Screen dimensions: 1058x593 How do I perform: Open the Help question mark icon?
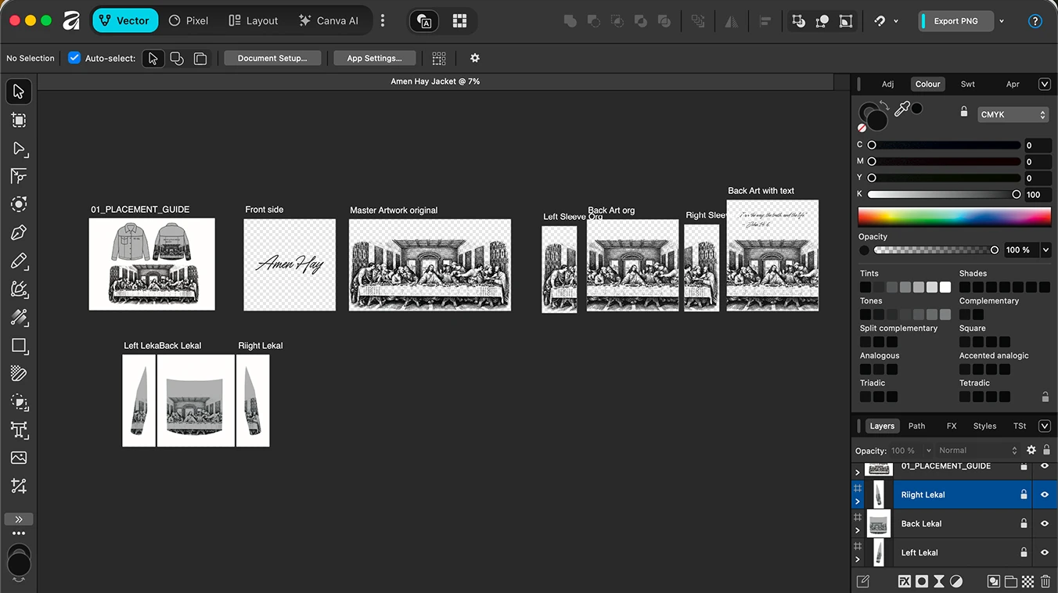pos(1035,21)
